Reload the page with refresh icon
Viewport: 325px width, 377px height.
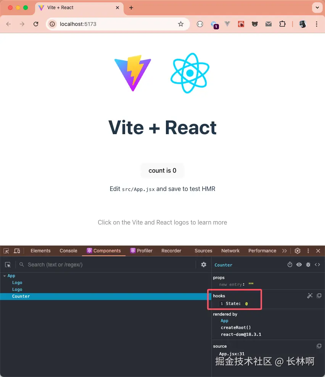pyautogui.click(x=36, y=24)
